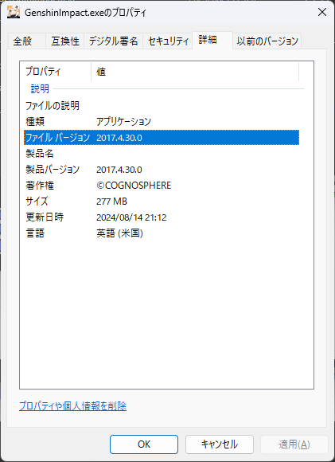
Task: Click the GenshinImpact.exe title bar icon
Action: pyautogui.click(x=14, y=12)
